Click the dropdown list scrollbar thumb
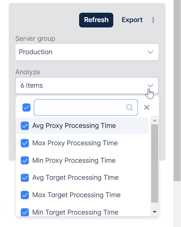181x227 pixels. pos(155,163)
